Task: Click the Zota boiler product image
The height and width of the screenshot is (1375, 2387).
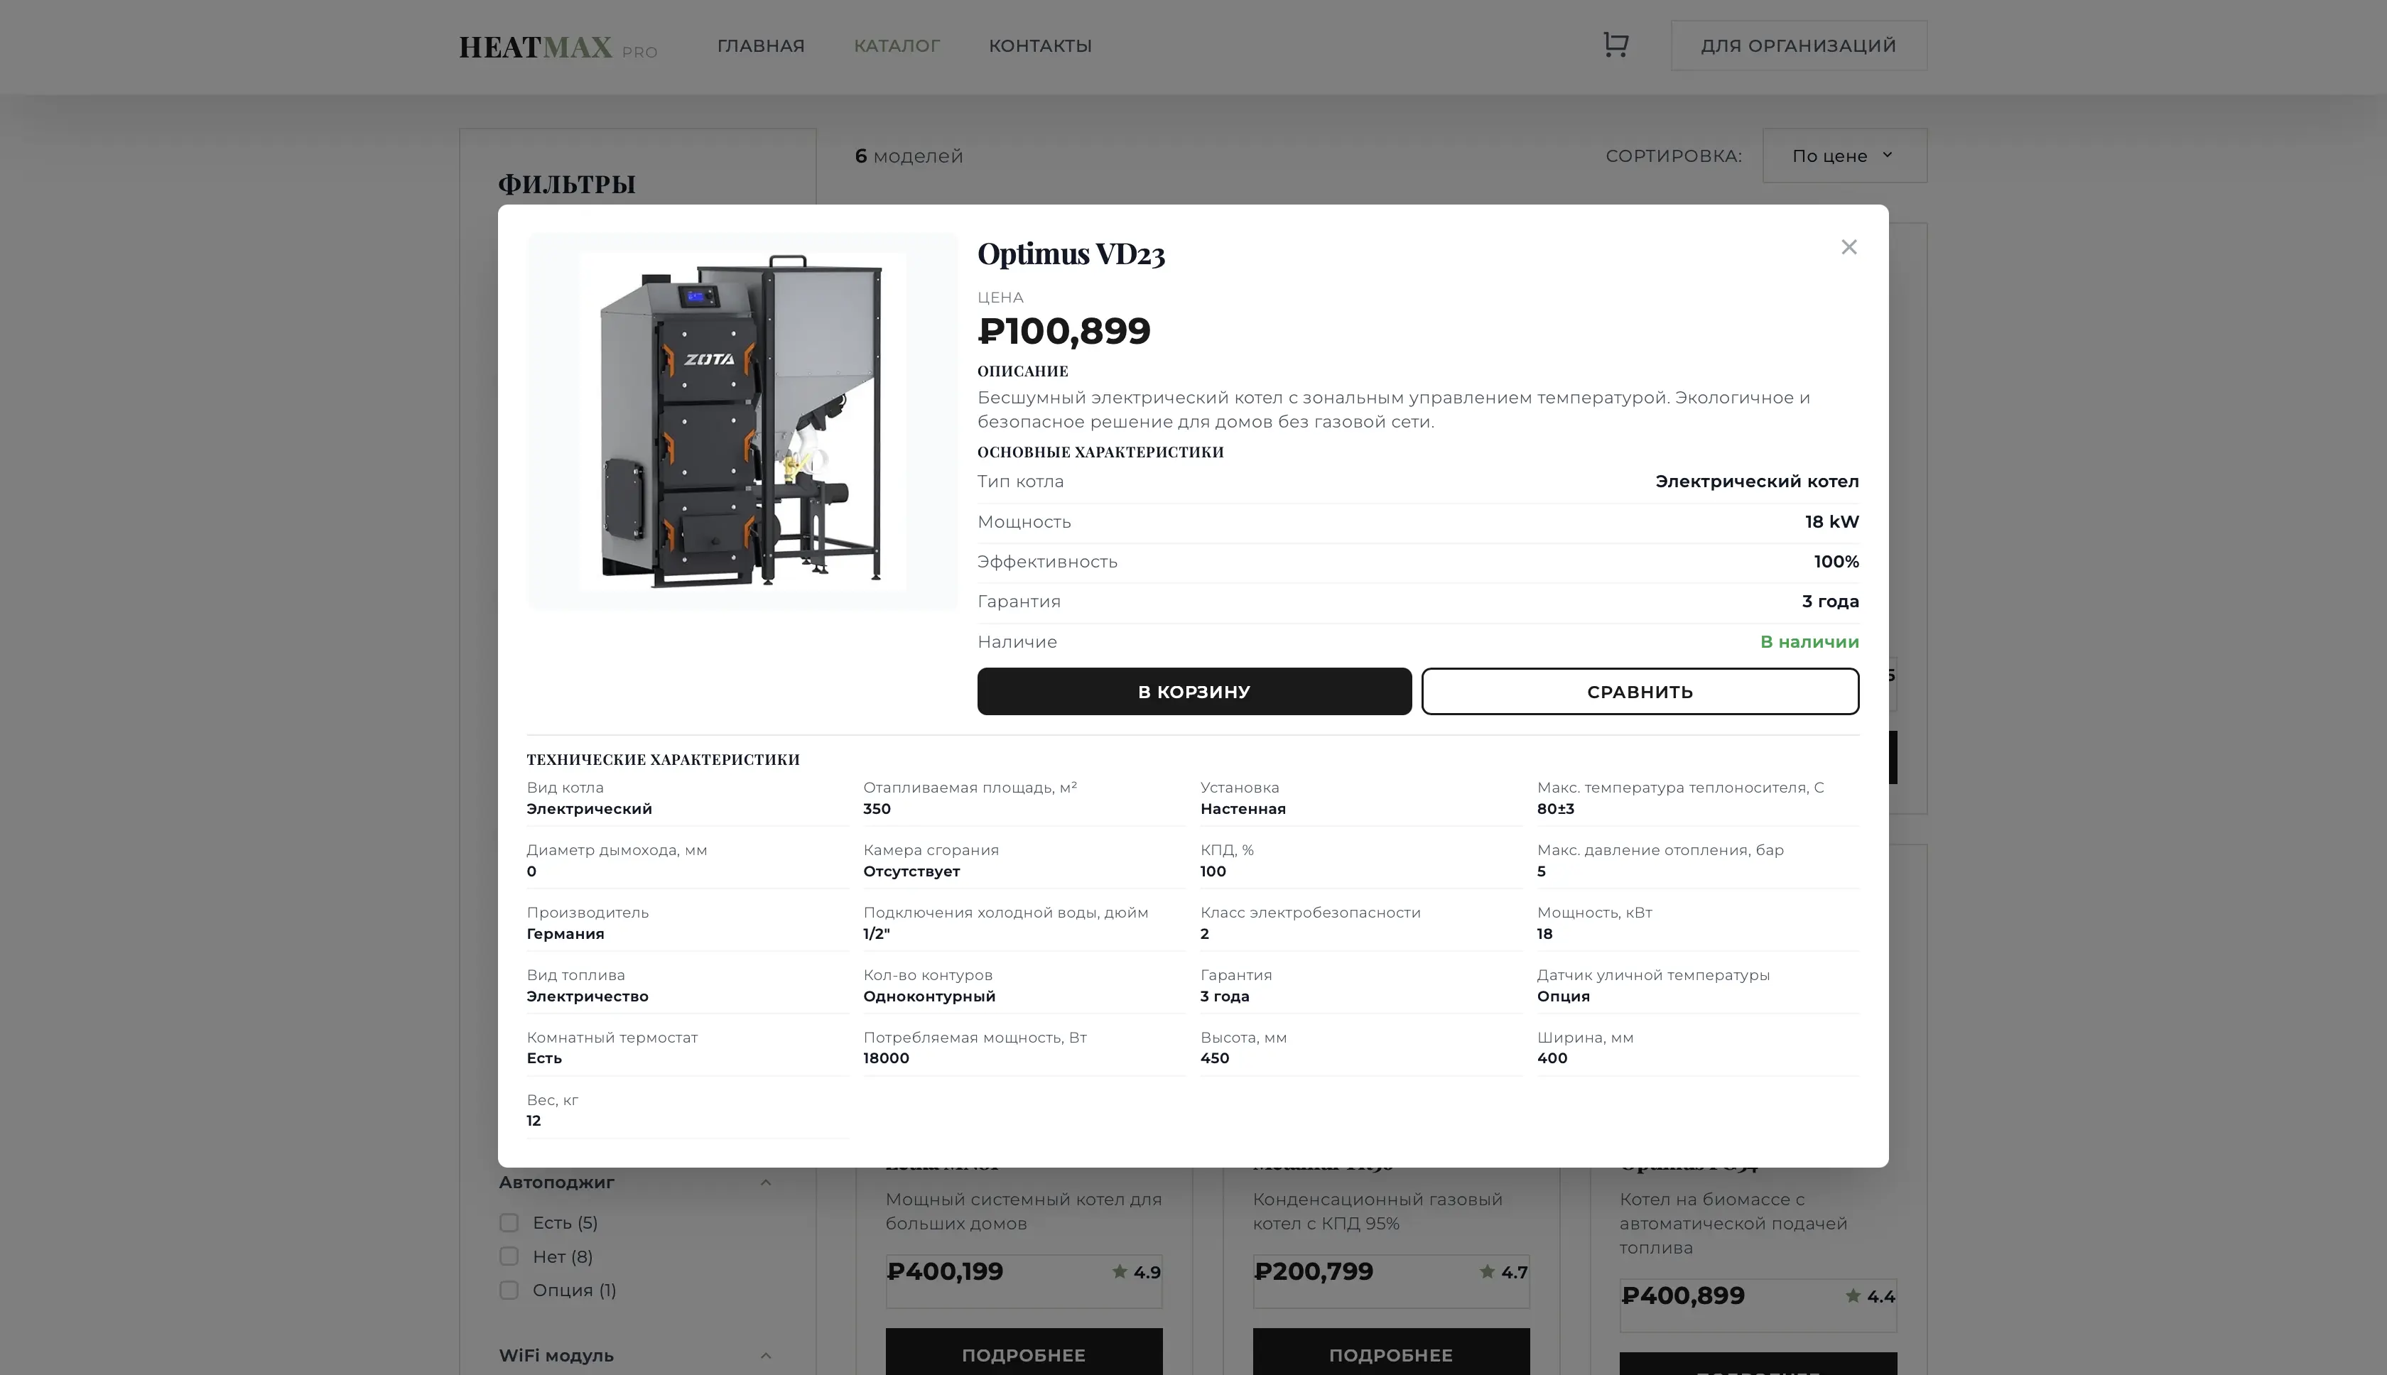Action: 742,421
